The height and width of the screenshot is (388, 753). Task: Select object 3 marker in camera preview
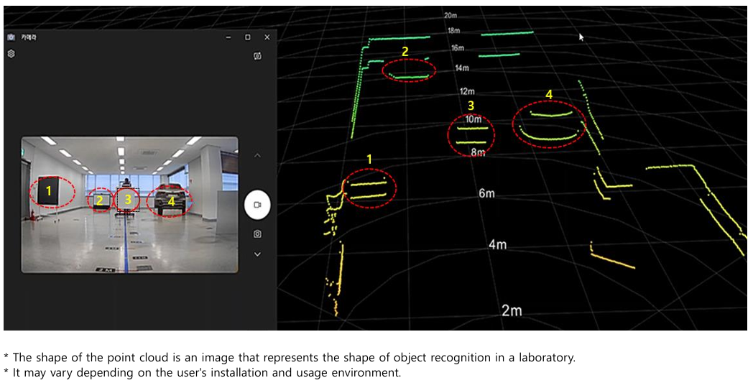click(x=128, y=200)
